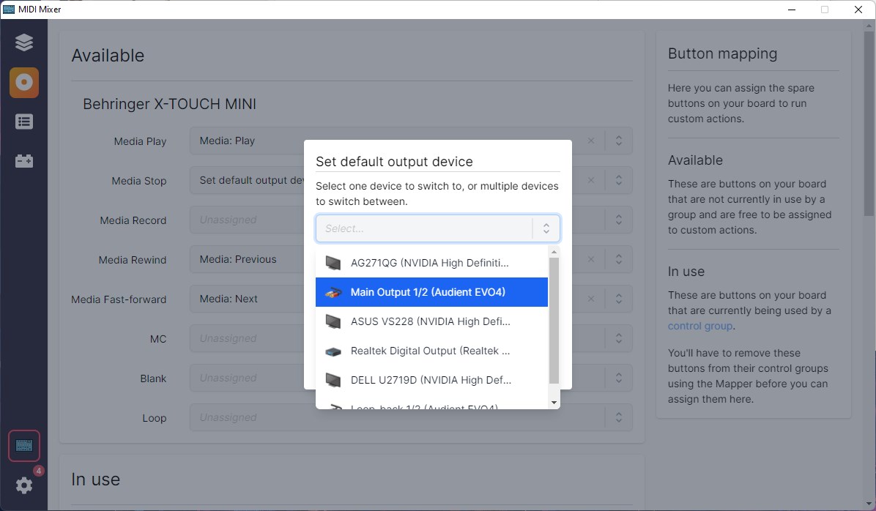Focus the Select output device search field
This screenshot has width=876, height=511.
click(425, 228)
